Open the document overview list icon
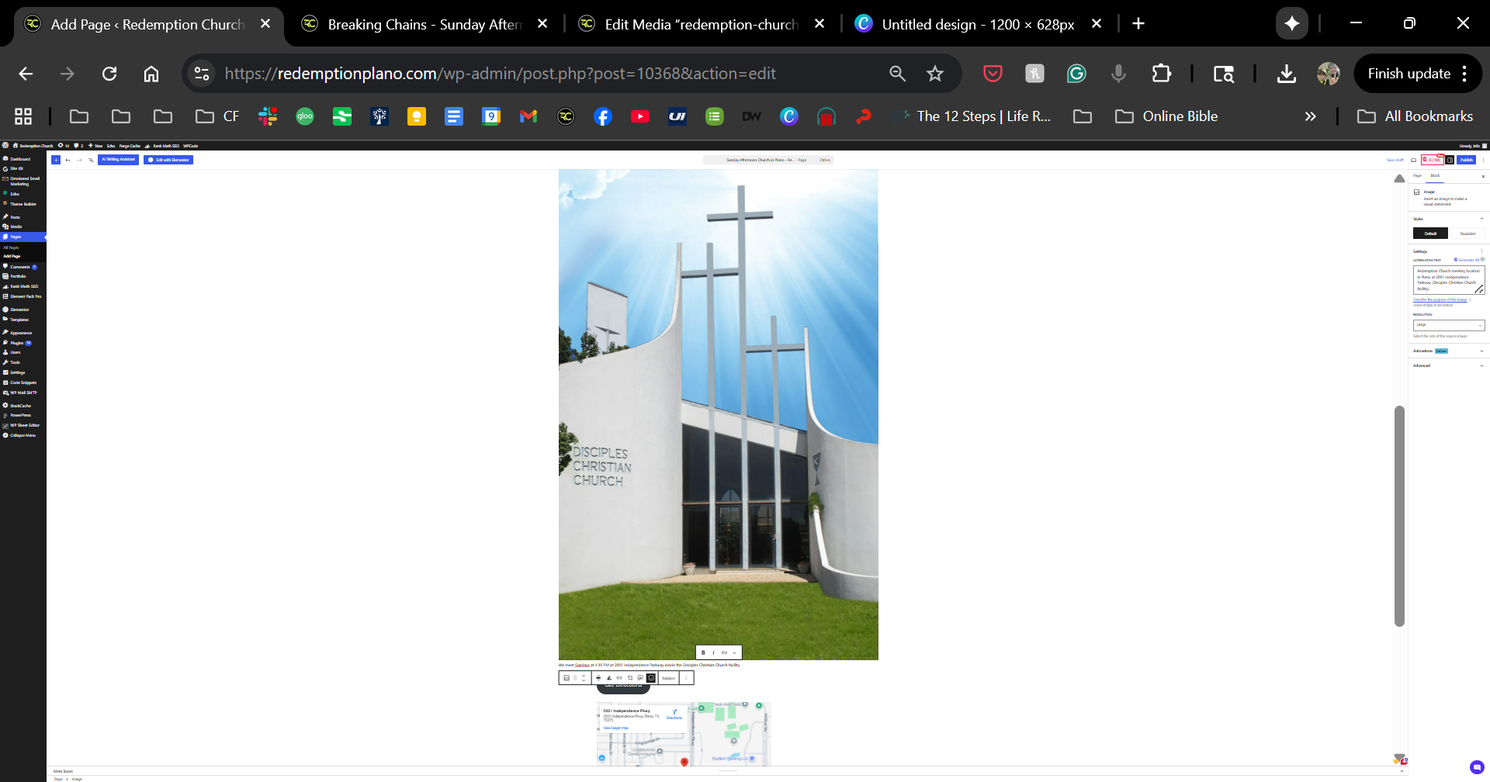This screenshot has width=1490, height=782. [x=91, y=160]
